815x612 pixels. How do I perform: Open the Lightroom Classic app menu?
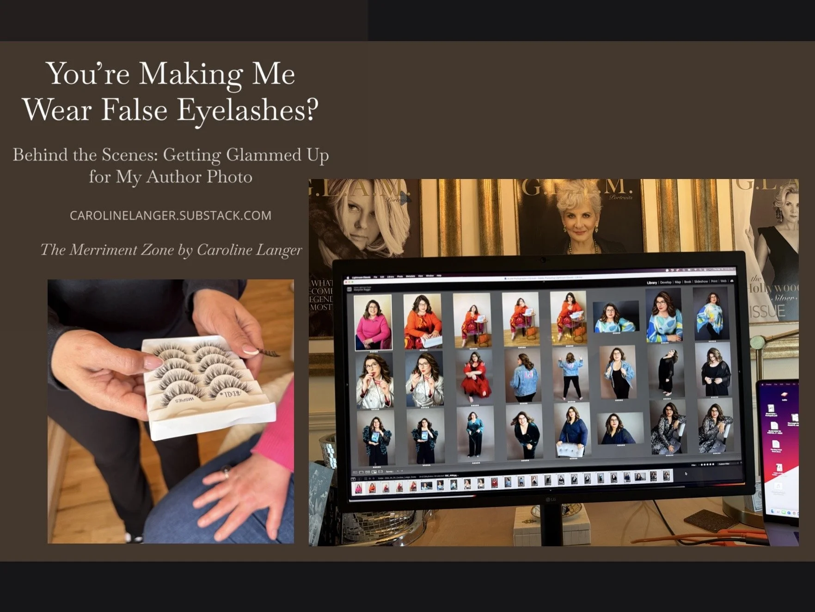[361, 277]
